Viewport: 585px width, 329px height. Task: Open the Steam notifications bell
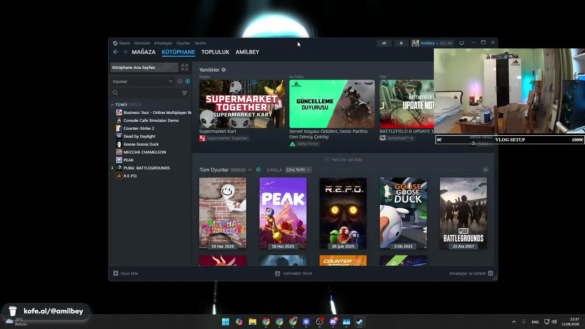pos(401,43)
